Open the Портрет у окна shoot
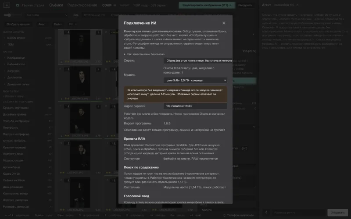 (x=27, y=154)
